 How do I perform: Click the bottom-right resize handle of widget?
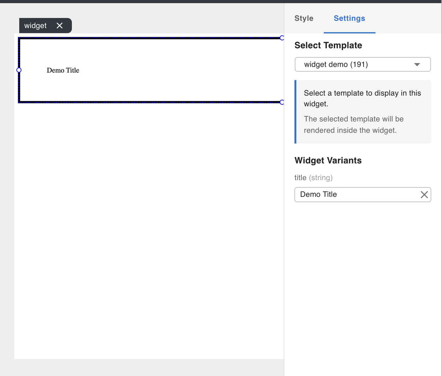[282, 102]
